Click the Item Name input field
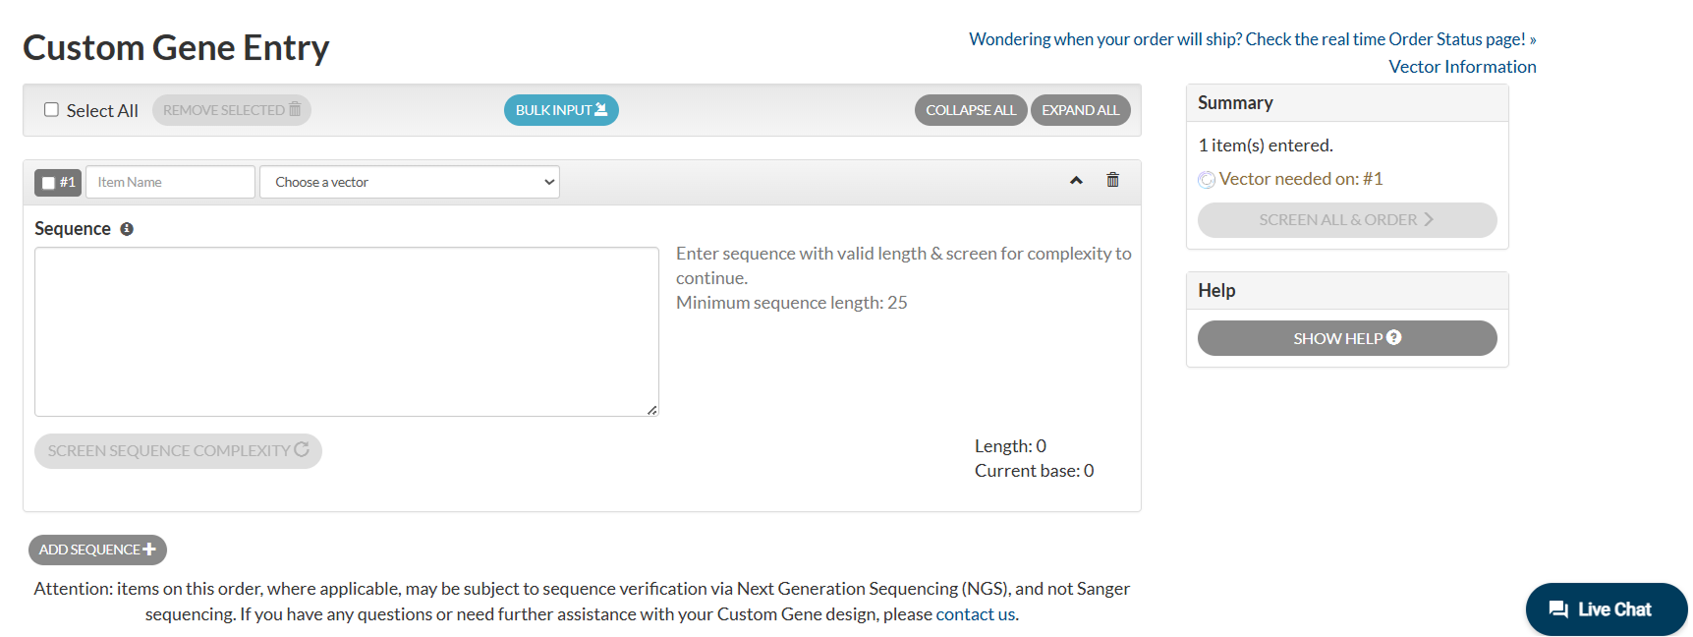The image size is (1693, 637). 171,182
